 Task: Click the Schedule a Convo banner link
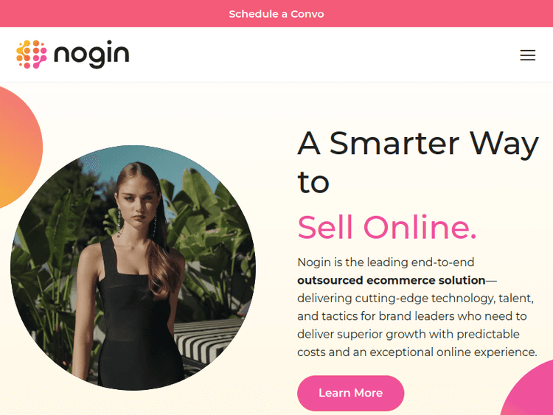coord(276,14)
